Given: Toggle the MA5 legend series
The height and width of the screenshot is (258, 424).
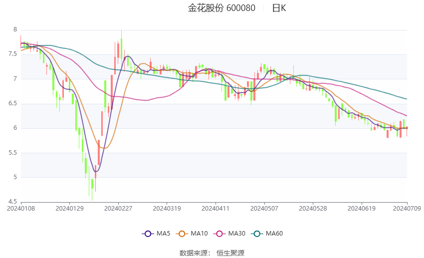Looking at the screenshot, I should 156,234.
